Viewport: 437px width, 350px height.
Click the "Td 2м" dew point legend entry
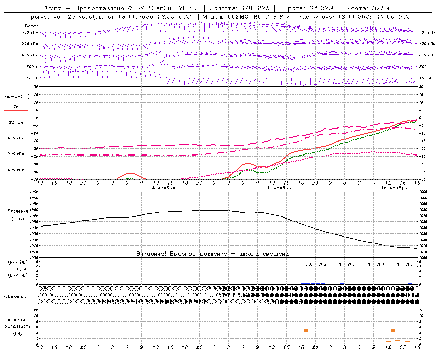click(16, 122)
